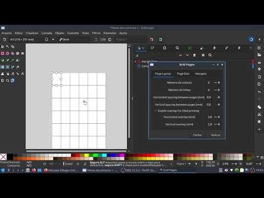Viewport: 264px width, 198px height.
Task: Select the Pencil freehand tool
Action: [x=8, y=60]
